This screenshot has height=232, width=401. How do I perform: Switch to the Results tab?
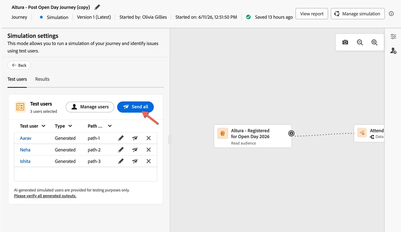click(x=42, y=79)
